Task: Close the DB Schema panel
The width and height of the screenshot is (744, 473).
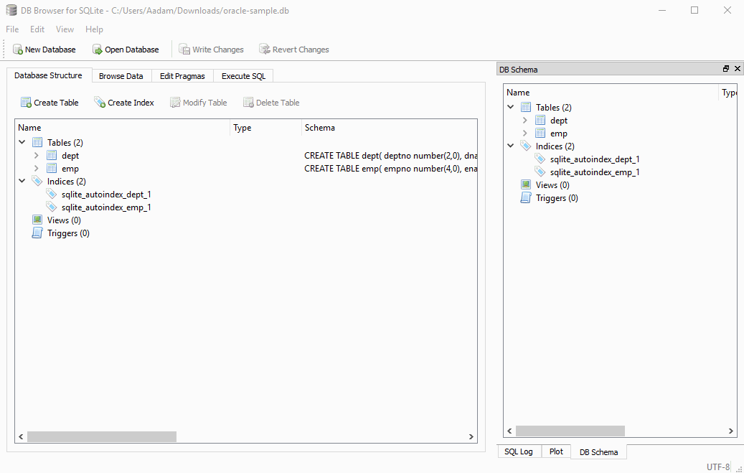Action: (x=738, y=68)
